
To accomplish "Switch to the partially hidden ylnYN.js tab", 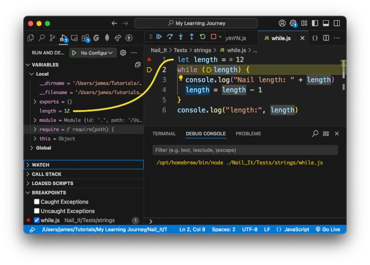I will [x=236, y=38].
